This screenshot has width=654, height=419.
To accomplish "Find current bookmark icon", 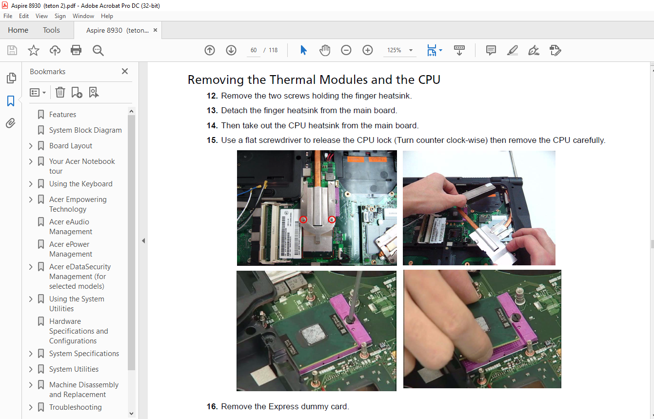I will click(94, 92).
